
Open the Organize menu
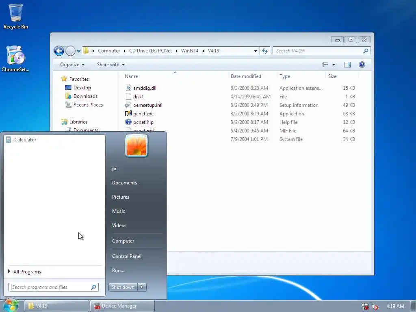tap(72, 65)
